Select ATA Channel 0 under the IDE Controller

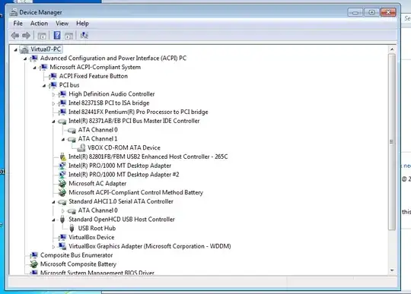(97, 130)
